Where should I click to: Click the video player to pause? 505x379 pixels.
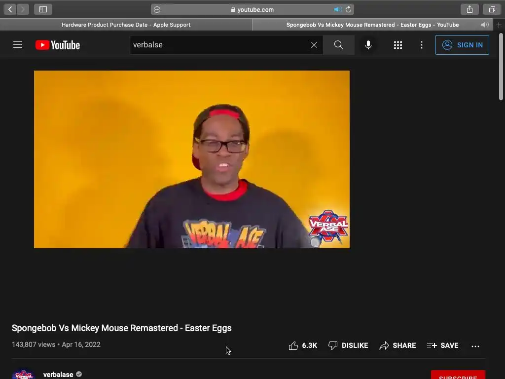click(192, 159)
